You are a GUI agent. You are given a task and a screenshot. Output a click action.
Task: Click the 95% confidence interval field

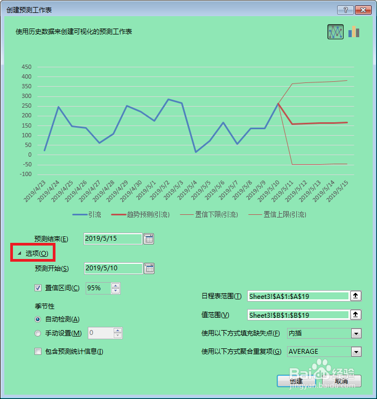point(99,288)
